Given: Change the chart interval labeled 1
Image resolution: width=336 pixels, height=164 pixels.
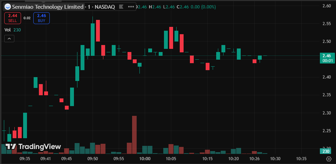Looking at the screenshot, I should click(89, 7).
